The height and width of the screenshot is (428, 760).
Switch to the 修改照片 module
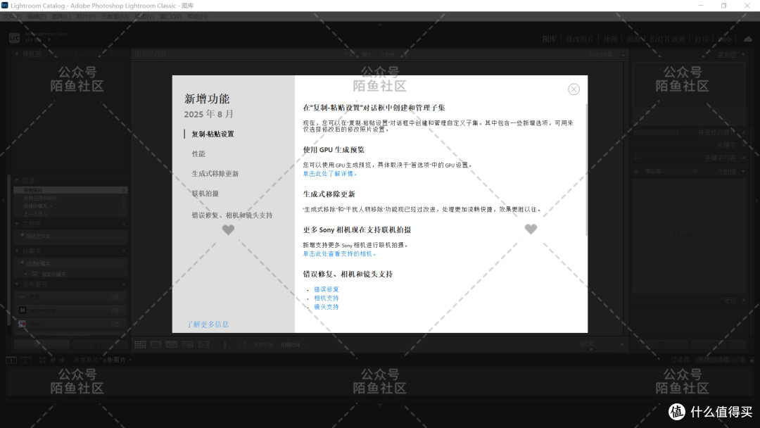coord(580,39)
